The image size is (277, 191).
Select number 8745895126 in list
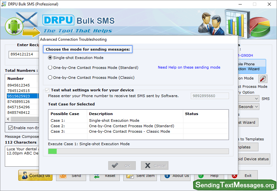pyautogui.click(x=22, y=102)
